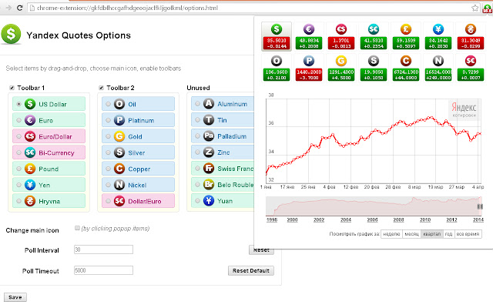Click the Belo Rouble item icon
The height and width of the screenshot is (308, 493).
click(x=209, y=185)
